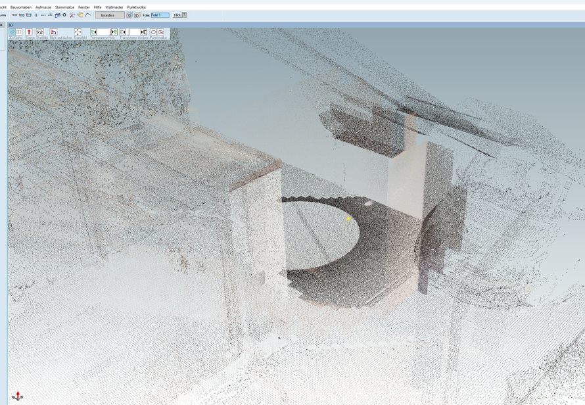Close the side panel with X
This screenshot has height=405, width=585.
pyautogui.click(x=1, y=25)
